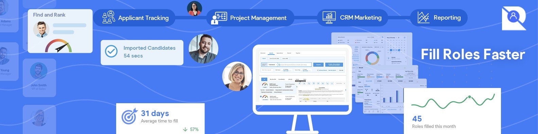
Task: Click the target icon next to 31 days
Action: (129, 116)
